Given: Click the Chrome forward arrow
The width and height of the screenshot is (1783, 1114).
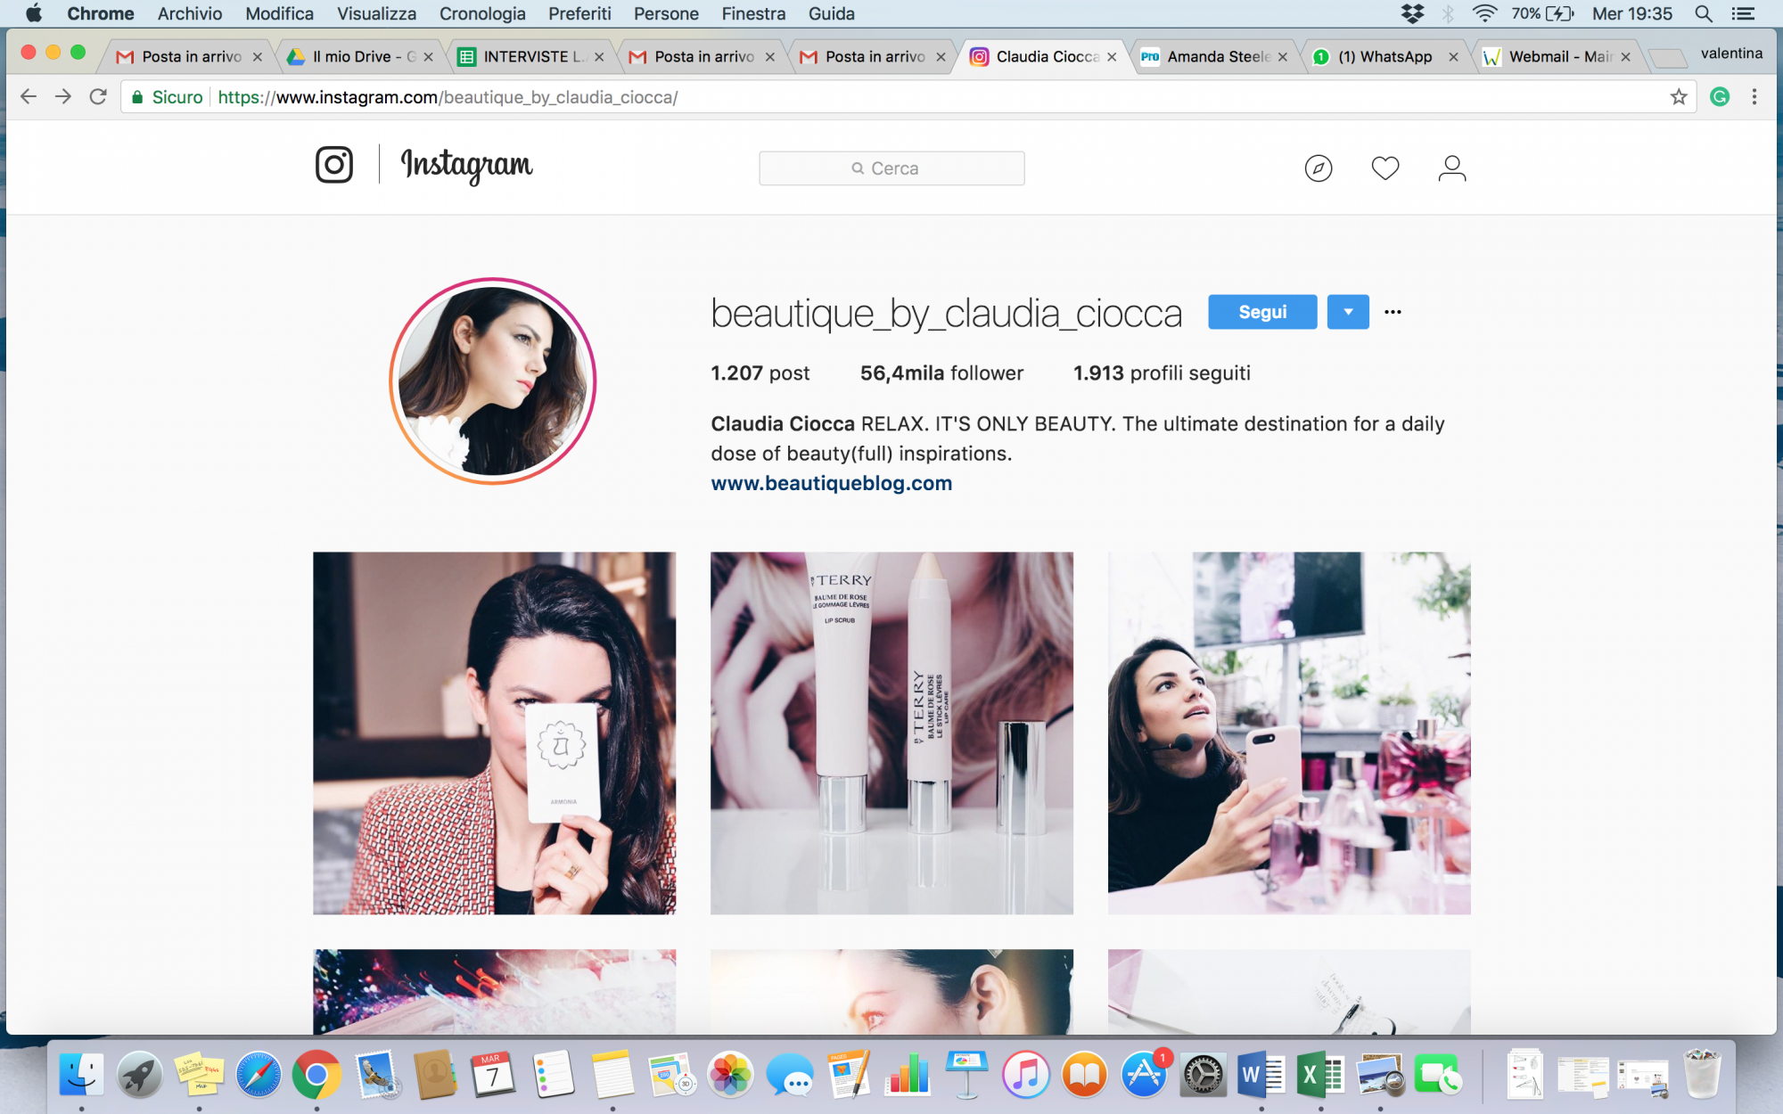Looking at the screenshot, I should point(63,96).
